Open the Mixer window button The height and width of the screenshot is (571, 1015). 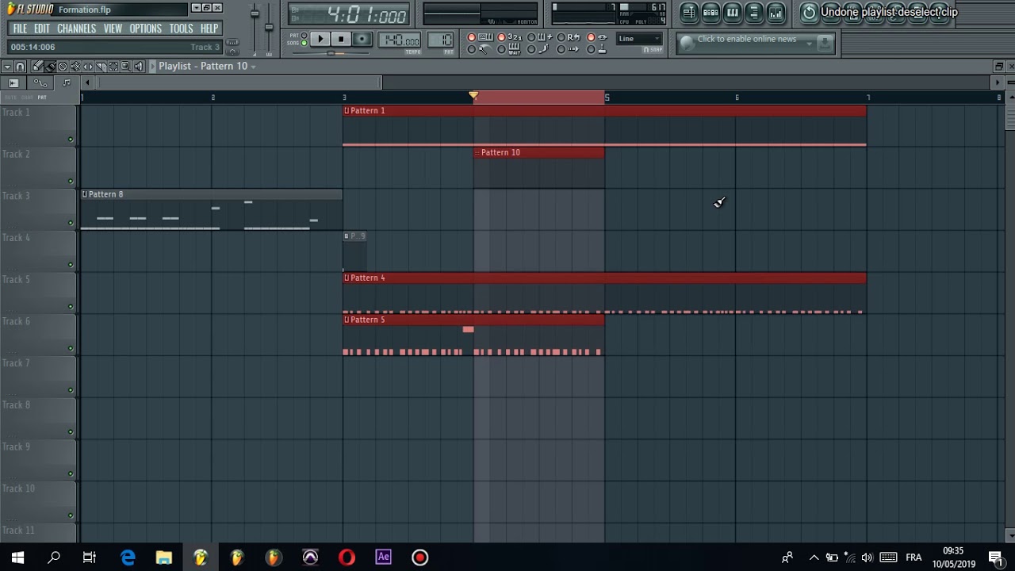776,12
